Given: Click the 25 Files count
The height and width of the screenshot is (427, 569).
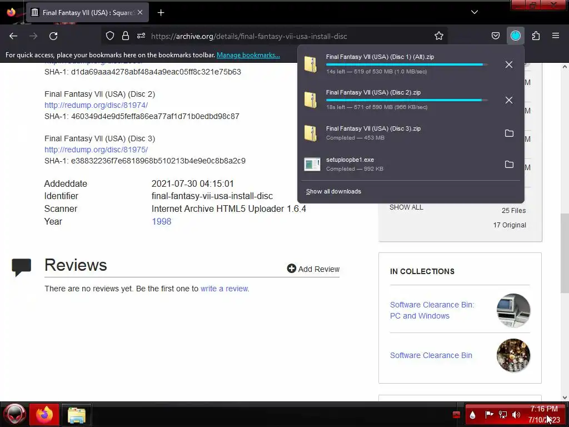Looking at the screenshot, I should point(513,211).
